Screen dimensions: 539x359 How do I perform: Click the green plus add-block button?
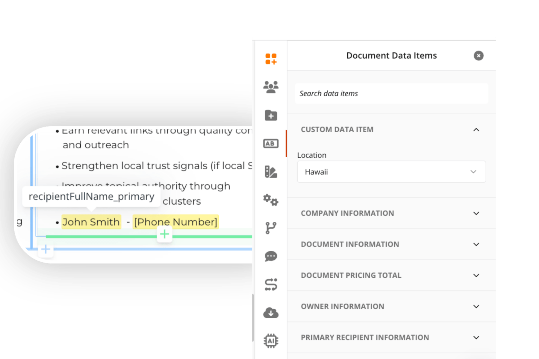pyautogui.click(x=164, y=234)
